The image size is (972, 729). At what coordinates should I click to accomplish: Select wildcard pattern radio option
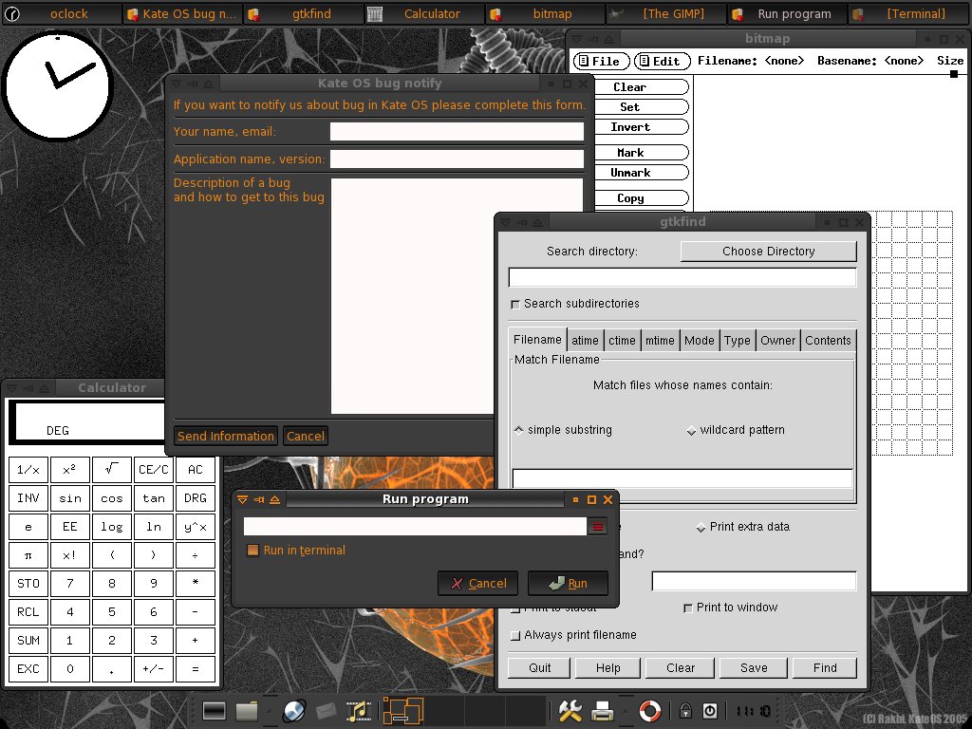coord(691,430)
